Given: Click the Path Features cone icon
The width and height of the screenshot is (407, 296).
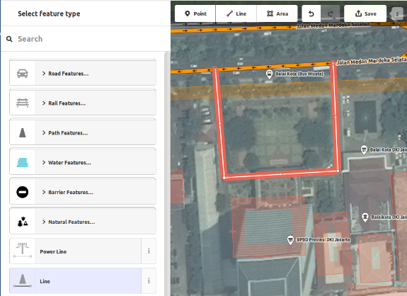Looking at the screenshot, I should (23, 132).
